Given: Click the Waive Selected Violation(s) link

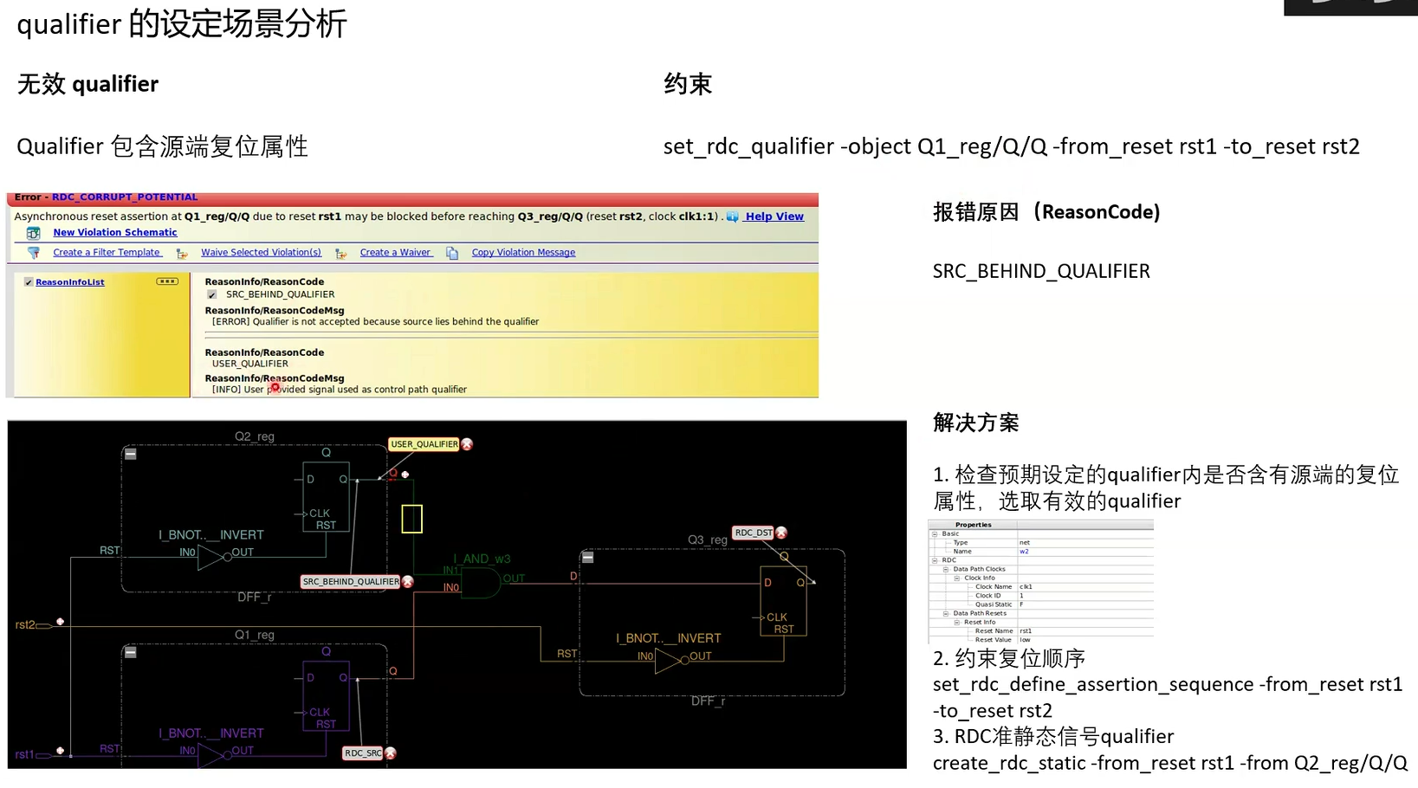Looking at the screenshot, I should coord(262,253).
